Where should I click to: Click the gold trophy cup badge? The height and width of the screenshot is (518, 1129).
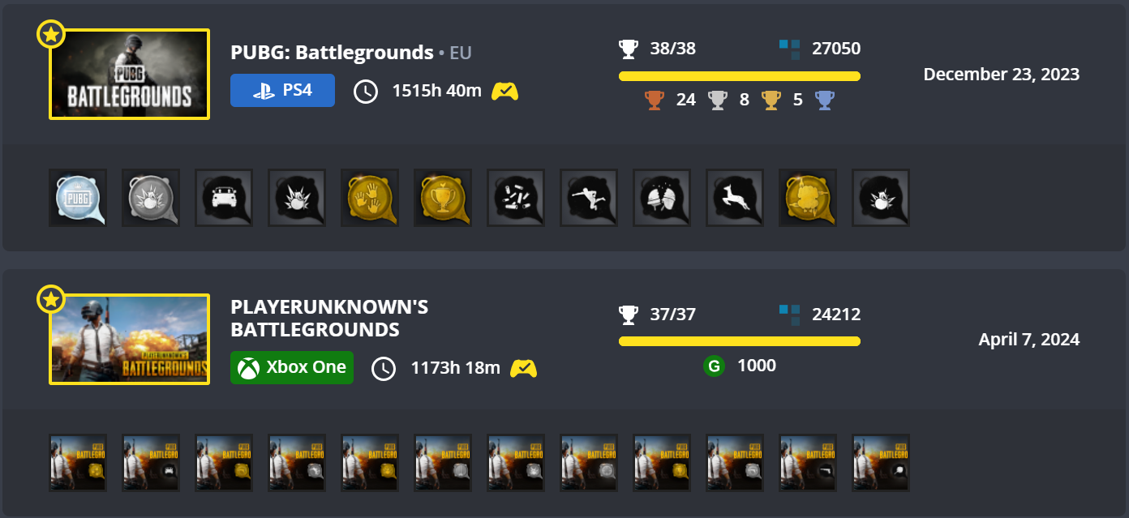click(x=443, y=198)
